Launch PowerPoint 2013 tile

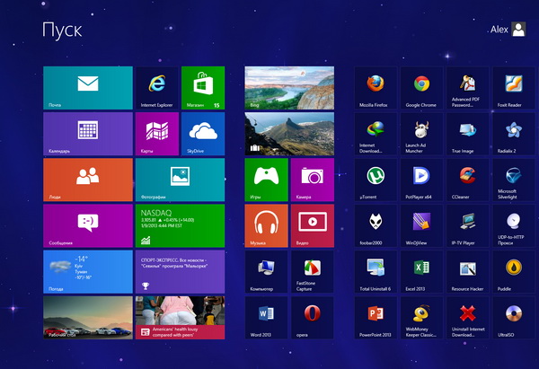(x=377, y=318)
